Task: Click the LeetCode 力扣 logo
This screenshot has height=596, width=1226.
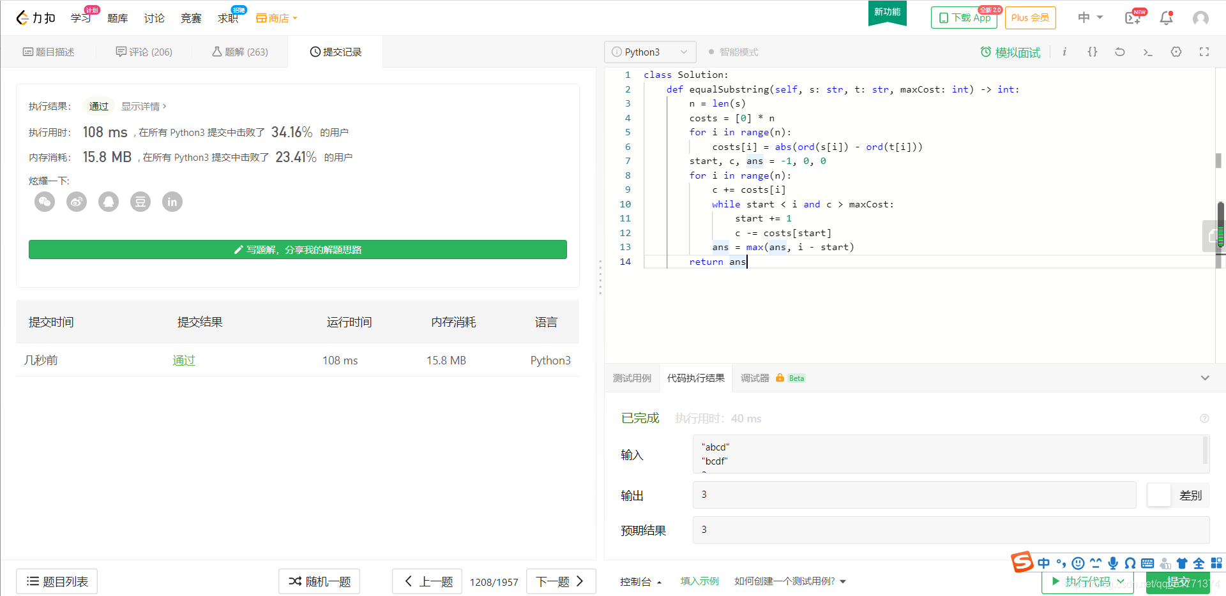Action: pyautogui.click(x=35, y=18)
